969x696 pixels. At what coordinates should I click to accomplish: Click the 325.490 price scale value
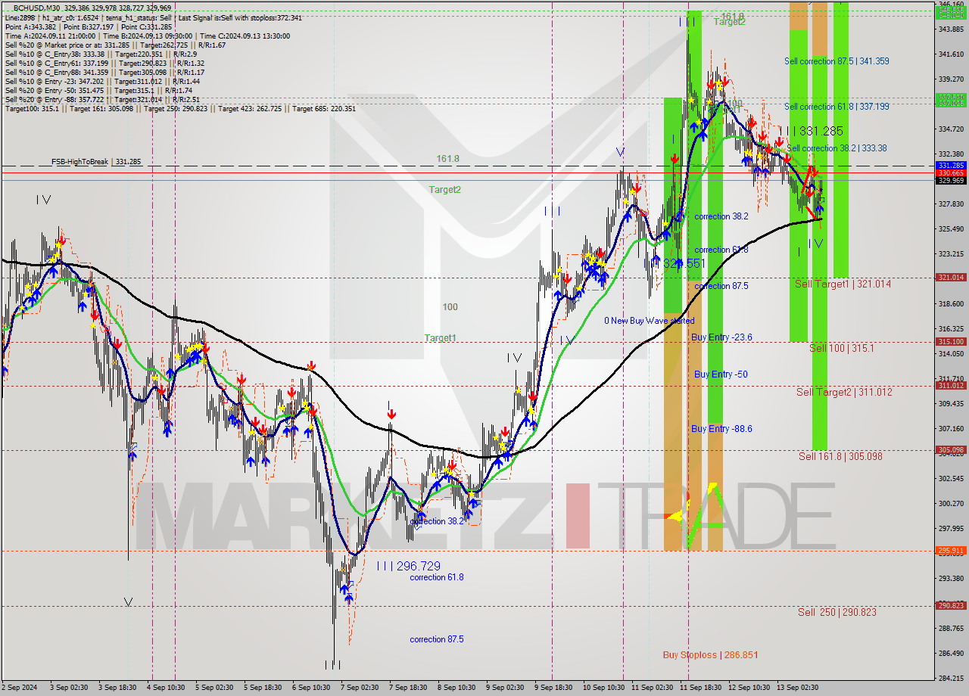click(x=952, y=228)
